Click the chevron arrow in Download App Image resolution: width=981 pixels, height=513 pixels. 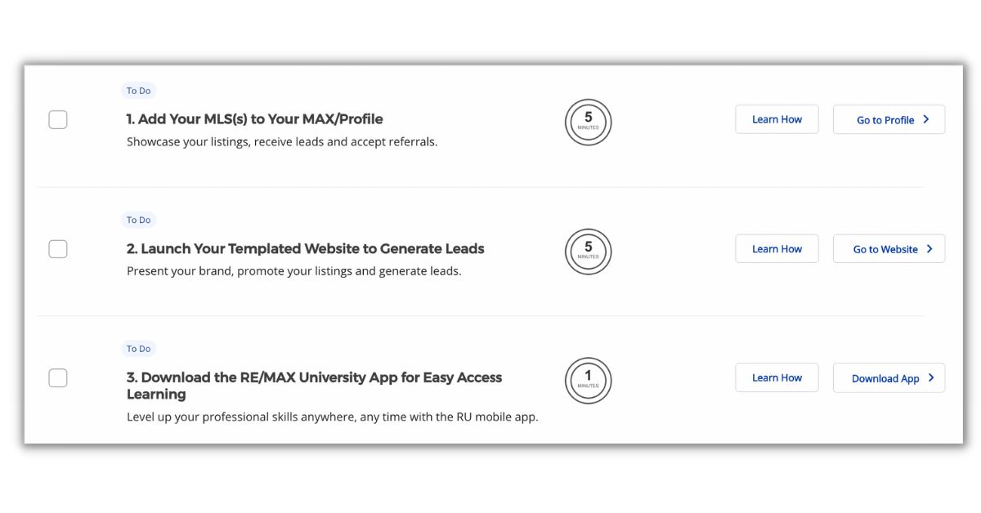[931, 378]
